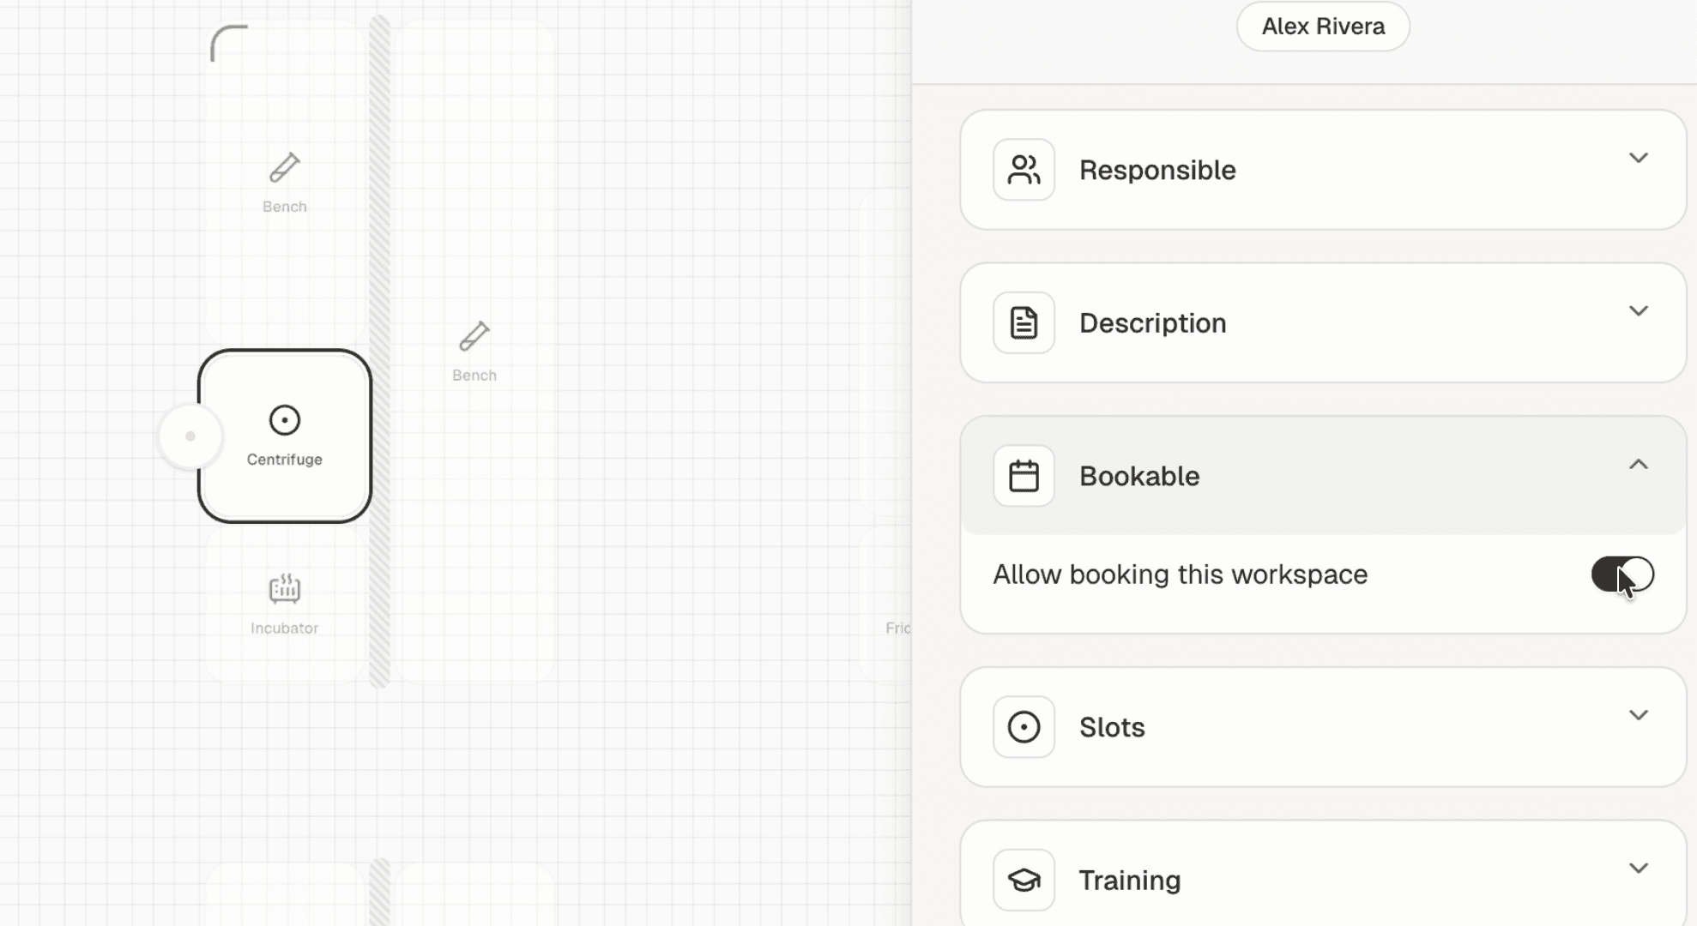Expand the Description section
This screenshot has width=1697, height=926.
coord(1640,311)
